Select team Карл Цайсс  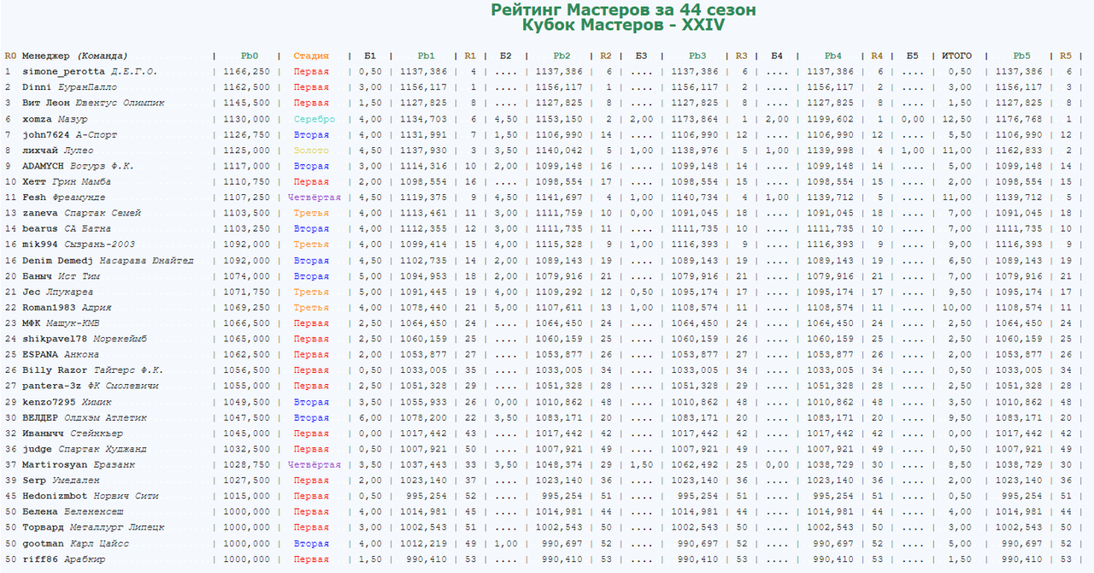tap(100, 543)
